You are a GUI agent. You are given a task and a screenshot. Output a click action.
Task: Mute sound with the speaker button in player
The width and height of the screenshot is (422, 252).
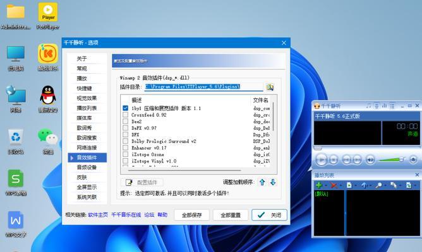point(370,160)
